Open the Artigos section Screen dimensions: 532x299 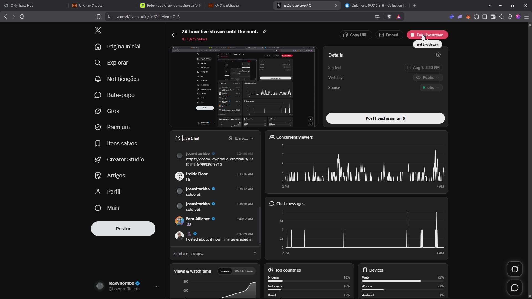pos(110,176)
